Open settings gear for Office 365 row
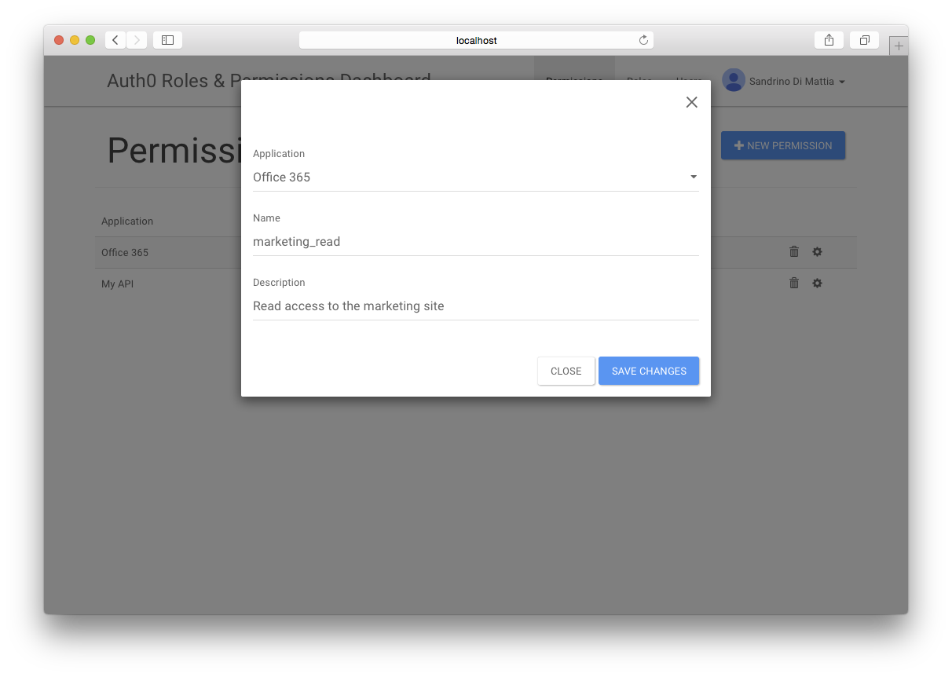Viewport: 952px width, 677px height. coord(817,251)
